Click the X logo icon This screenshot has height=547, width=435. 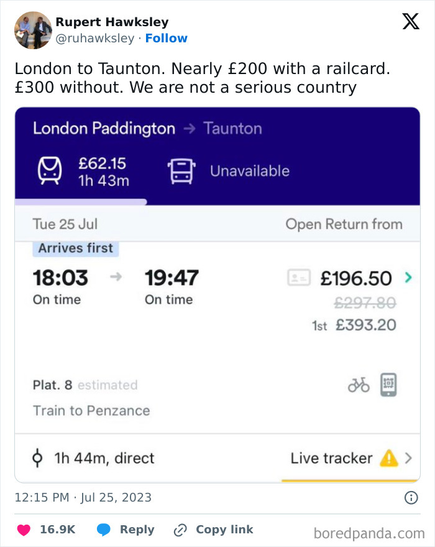pos(410,22)
